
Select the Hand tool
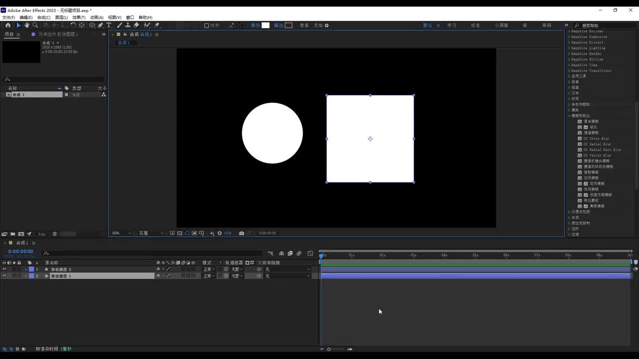(x=27, y=25)
